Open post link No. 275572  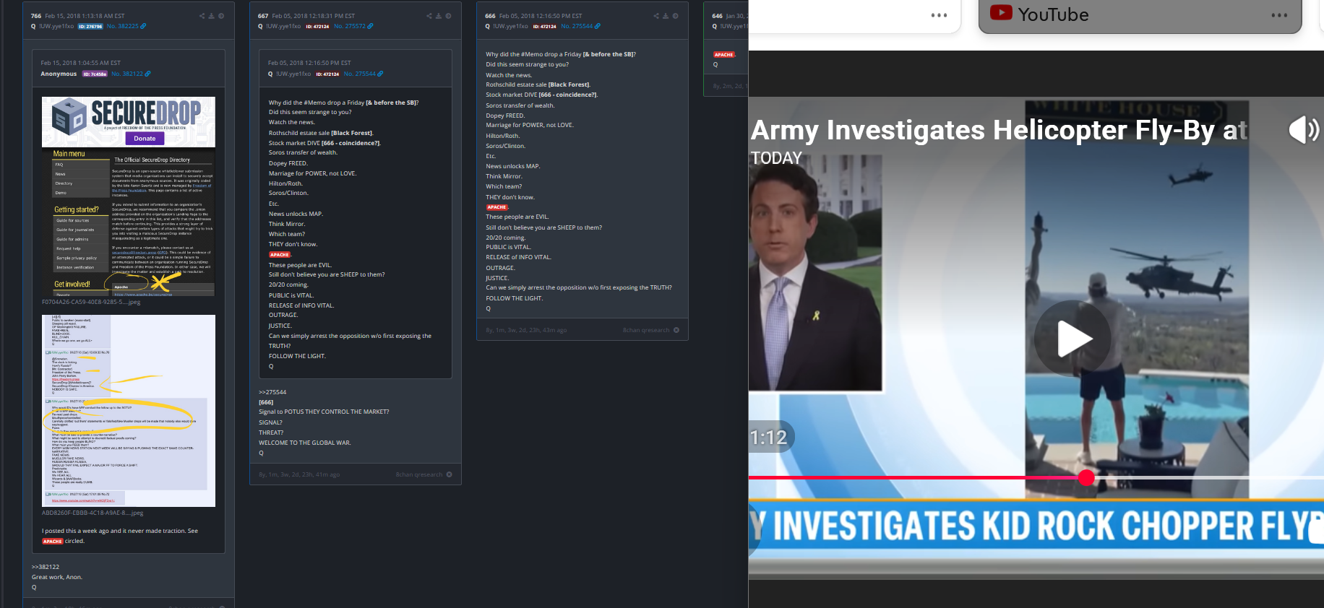(350, 26)
